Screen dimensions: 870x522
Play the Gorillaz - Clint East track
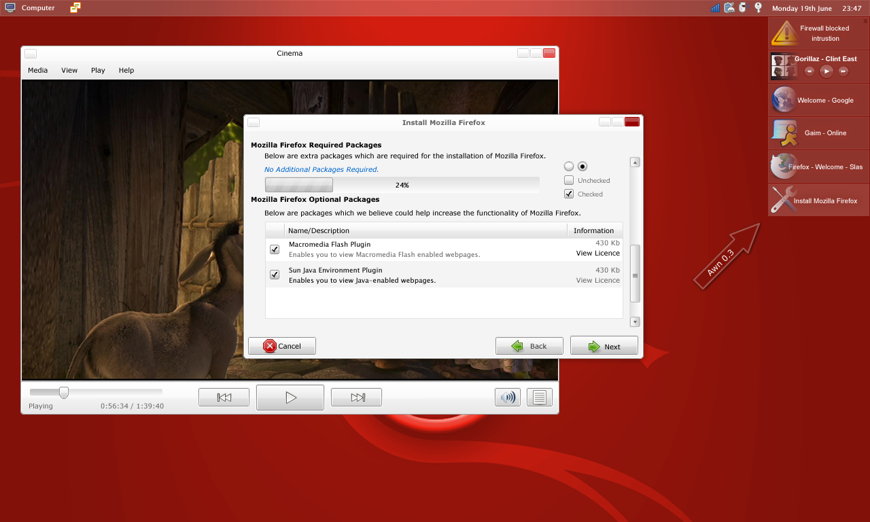(826, 71)
